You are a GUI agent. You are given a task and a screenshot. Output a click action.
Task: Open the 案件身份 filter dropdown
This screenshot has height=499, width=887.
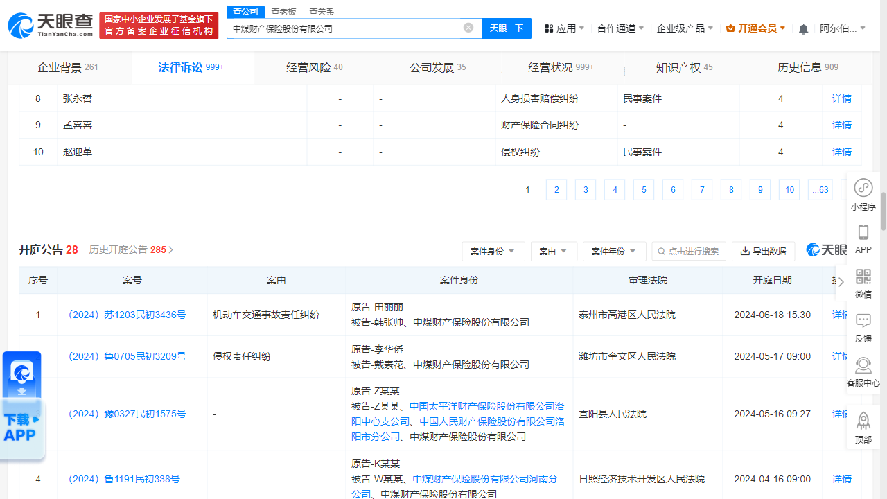(x=493, y=251)
